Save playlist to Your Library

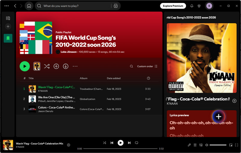pos(56,66)
